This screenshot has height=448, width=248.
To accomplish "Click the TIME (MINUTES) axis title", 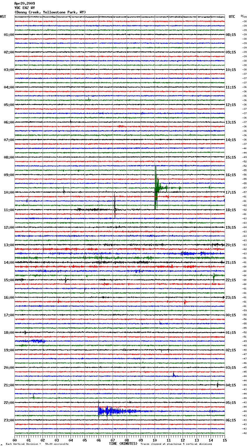I will (123, 444).
